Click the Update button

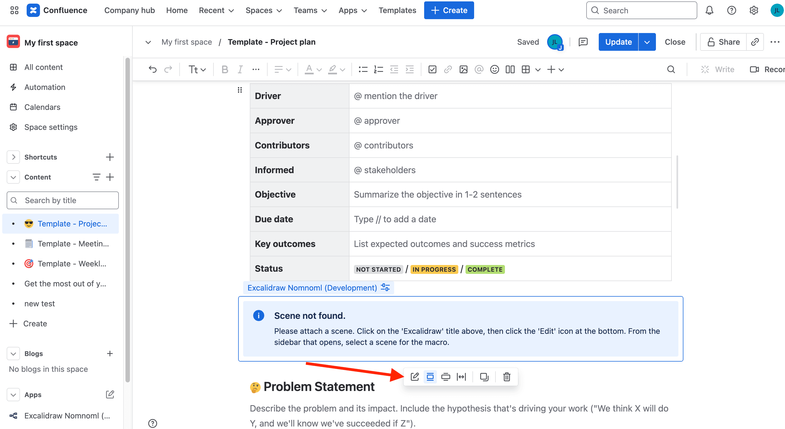tap(618, 42)
